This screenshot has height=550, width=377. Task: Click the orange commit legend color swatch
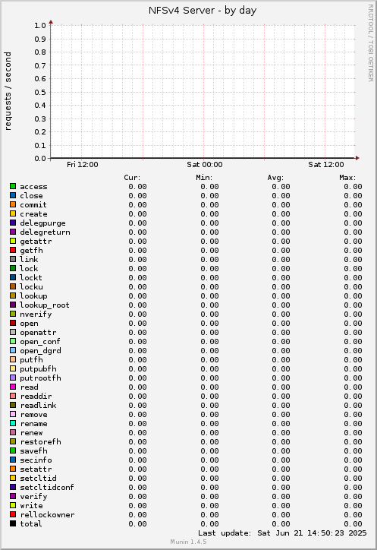(x=13, y=204)
